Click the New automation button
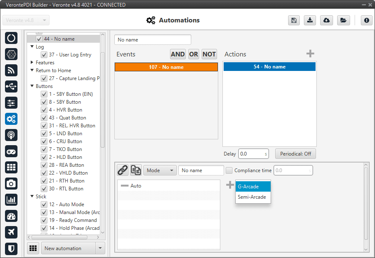Viewport: 375px width, 258px height. point(69,248)
